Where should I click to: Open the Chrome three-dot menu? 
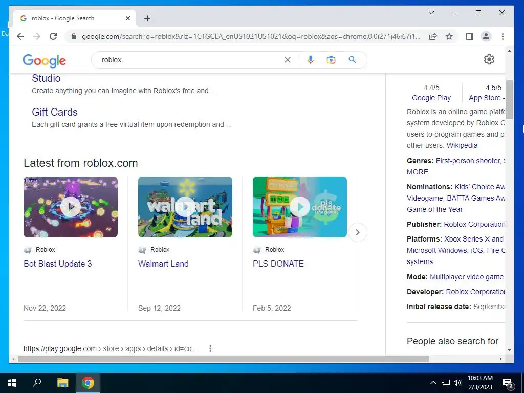pos(503,36)
